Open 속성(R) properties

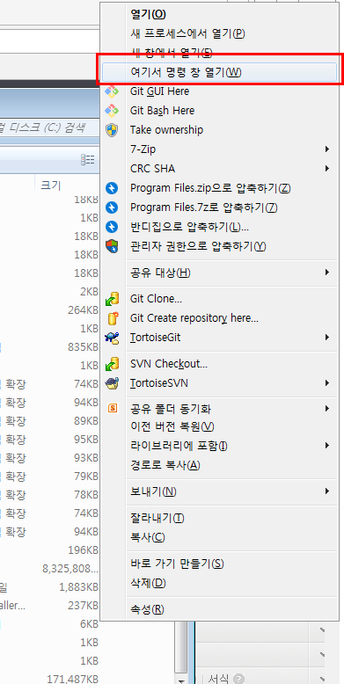tap(220, 610)
